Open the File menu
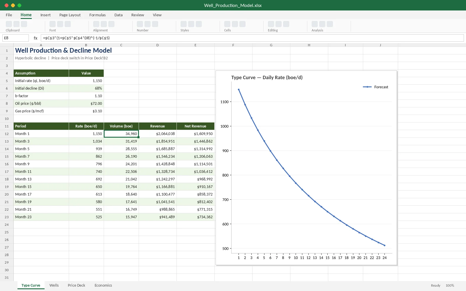Image resolution: width=466 pixels, height=291 pixels. (x=9, y=15)
